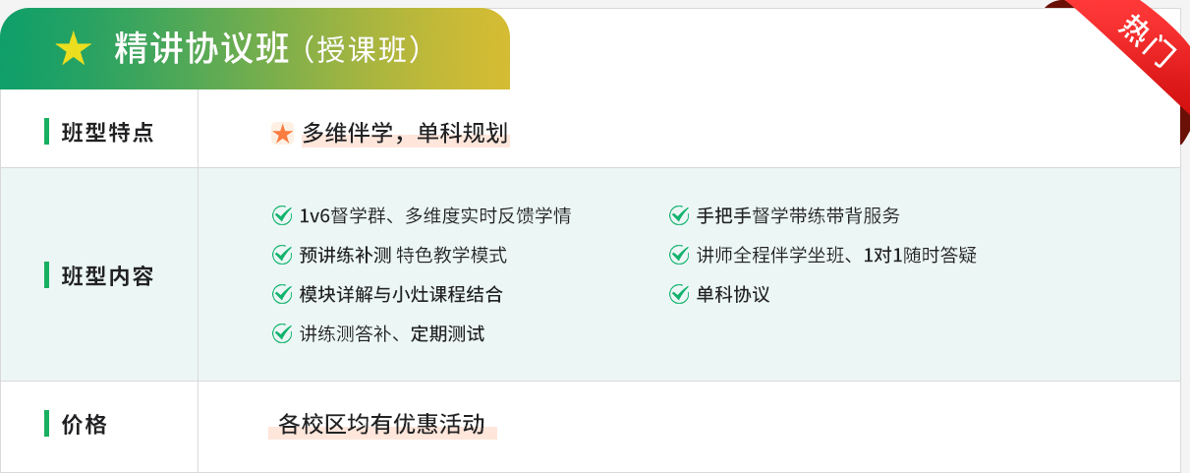Click the highlighted 多维伴学，单科规划 text

(x=405, y=133)
